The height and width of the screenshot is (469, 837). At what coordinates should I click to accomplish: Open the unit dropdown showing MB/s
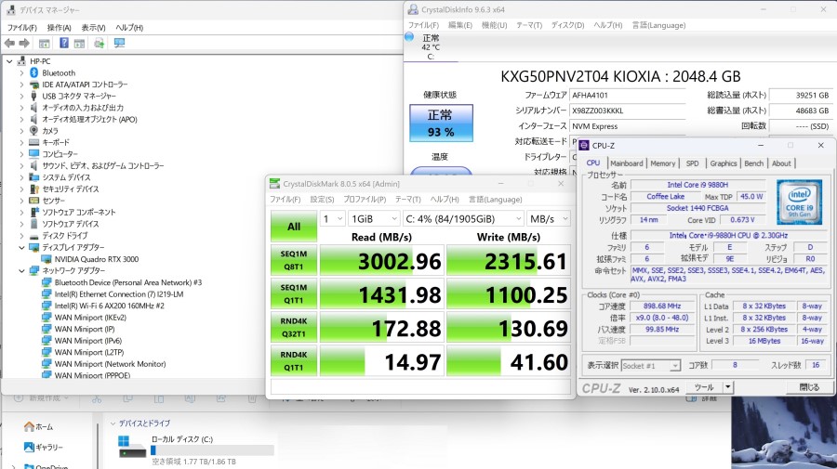coord(548,219)
